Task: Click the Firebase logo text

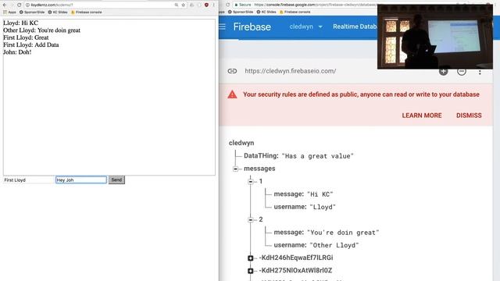Action: [252, 27]
